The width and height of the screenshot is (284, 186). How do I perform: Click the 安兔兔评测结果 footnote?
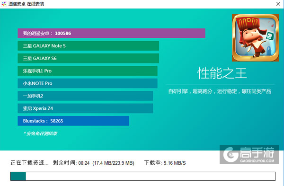[x=41, y=133]
